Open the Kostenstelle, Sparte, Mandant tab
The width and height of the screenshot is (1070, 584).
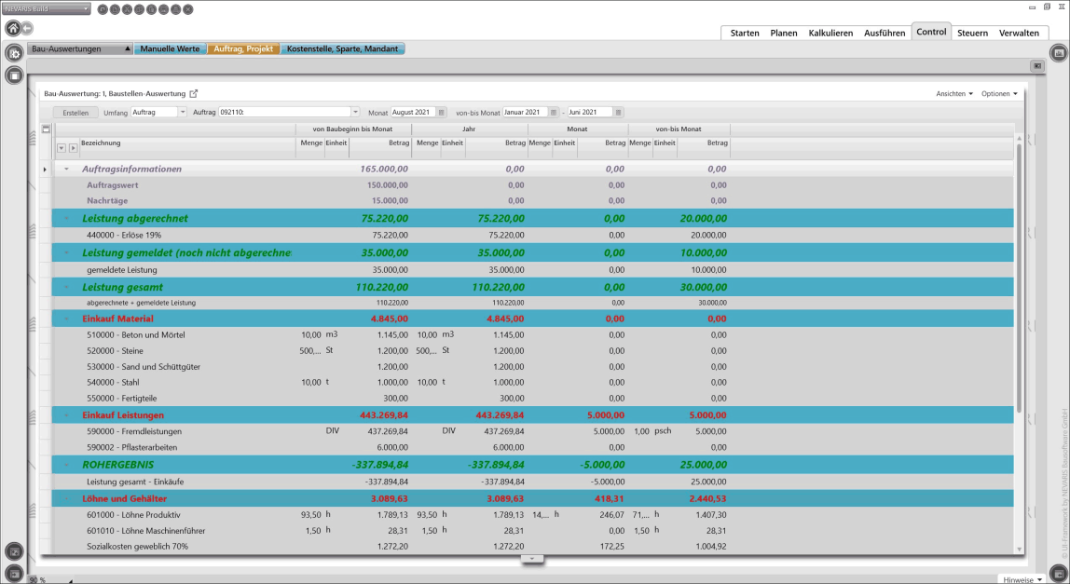[342, 49]
